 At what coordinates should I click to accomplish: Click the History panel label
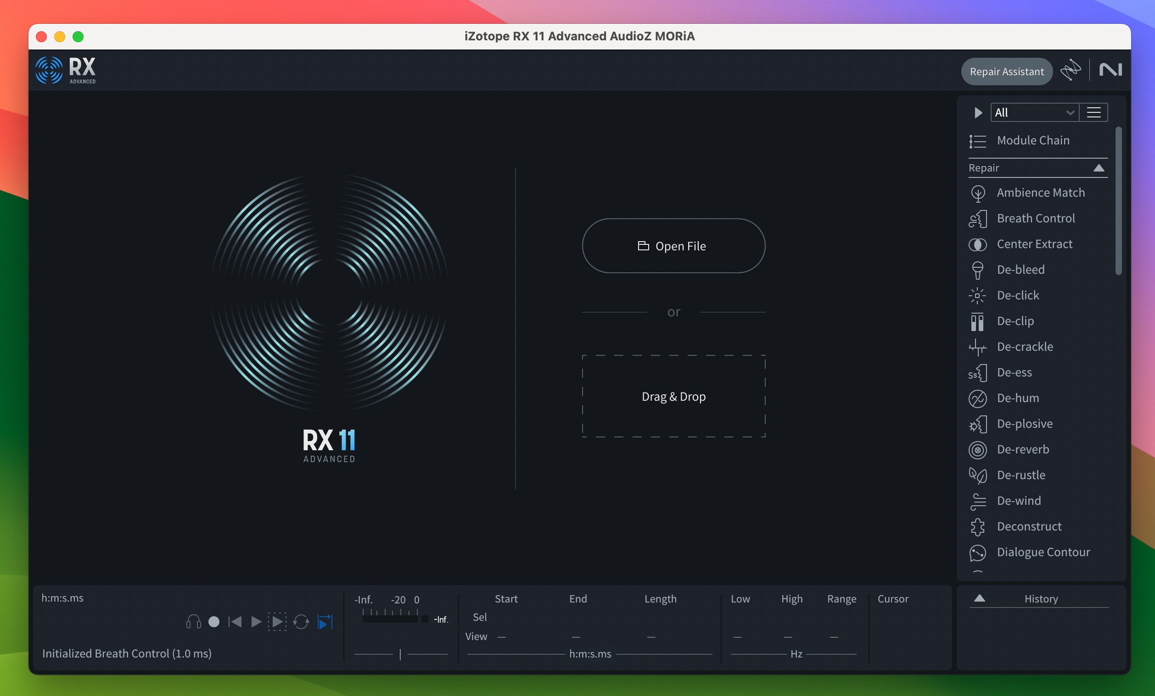[1041, 598]
